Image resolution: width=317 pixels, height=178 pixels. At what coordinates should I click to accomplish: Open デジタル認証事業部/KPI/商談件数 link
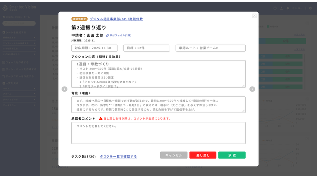pyautogui.click(x=116, y=19)
